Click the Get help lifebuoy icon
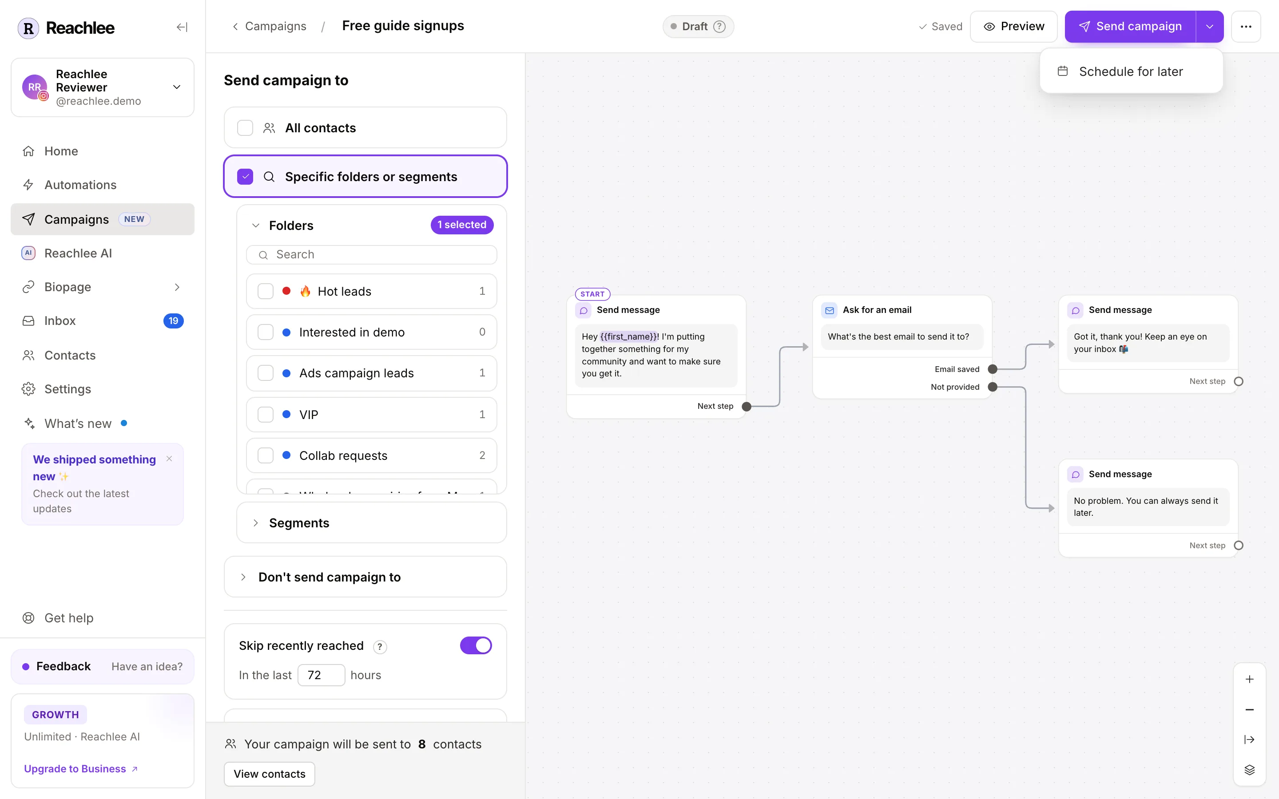Viewport: 1279px width, 799px height. pyautogui.click(x=28, y=618)
